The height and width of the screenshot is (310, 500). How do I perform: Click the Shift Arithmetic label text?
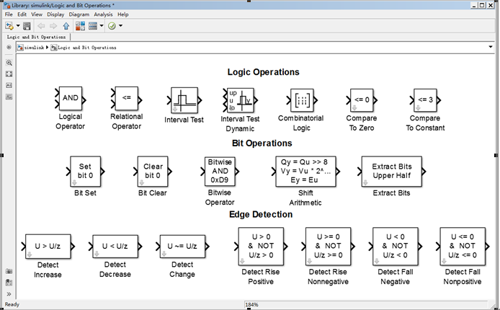(x=305, y=198)
